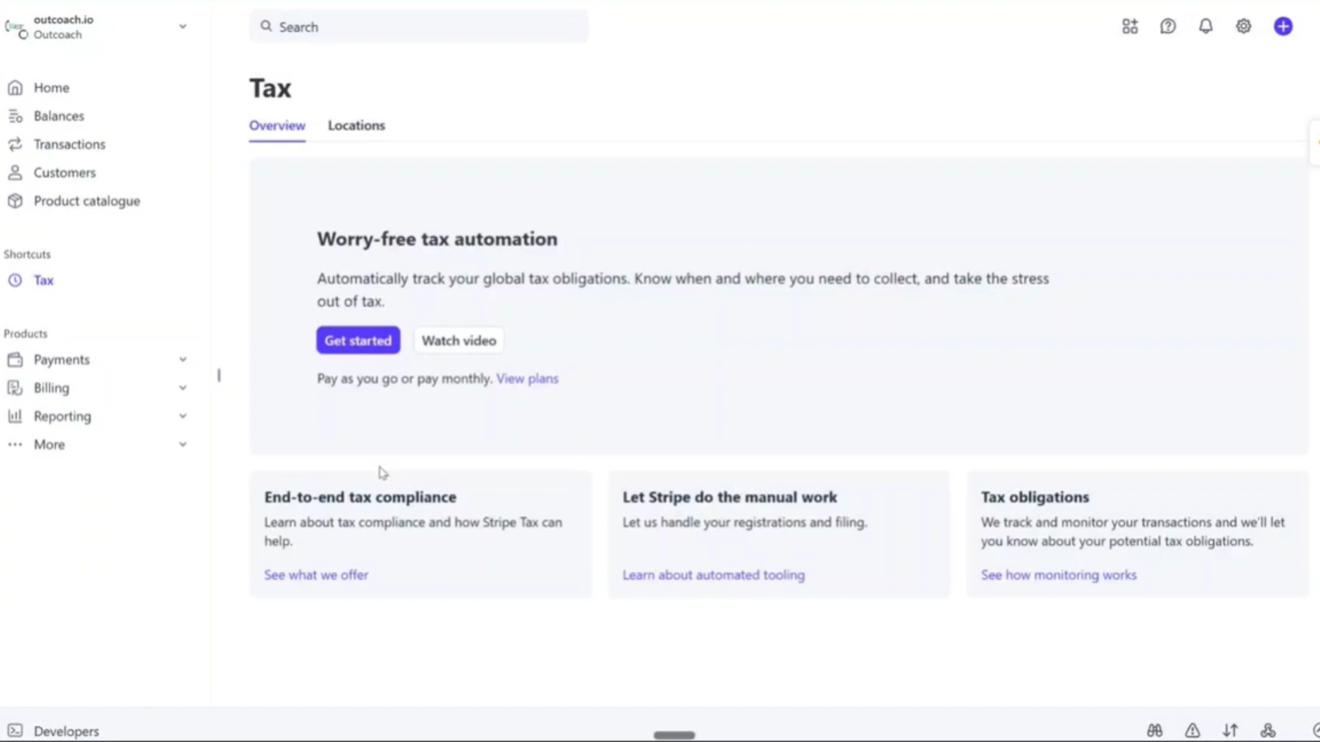
Task: Open See how monitoring works link
Action: pyautogui.click(x=1059, y=575)
